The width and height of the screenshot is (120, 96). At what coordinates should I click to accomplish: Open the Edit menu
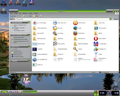pos(16,13)
